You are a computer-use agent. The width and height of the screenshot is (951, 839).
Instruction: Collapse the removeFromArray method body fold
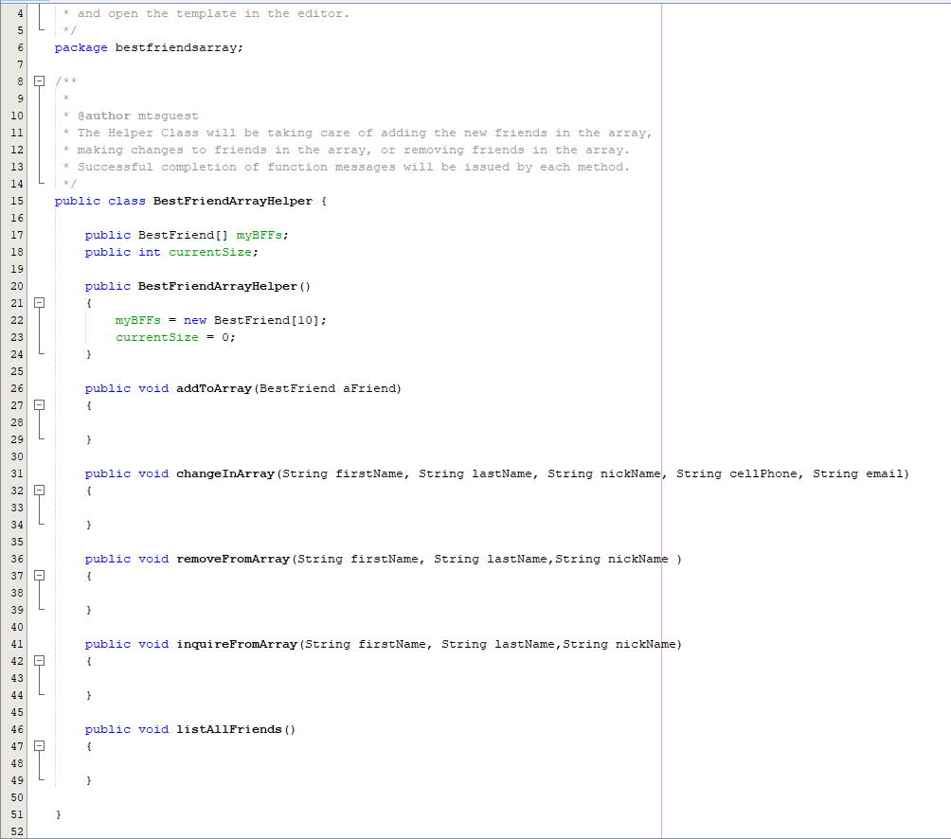tap(39, 575)
